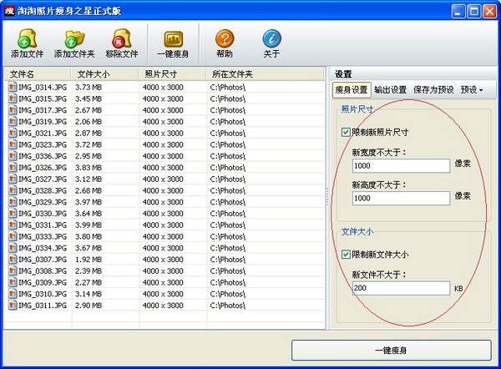This screenshot has height=369, width=501.
Task: Switch to the 瘦身设置 tab
Action: [x=351, y=89]
